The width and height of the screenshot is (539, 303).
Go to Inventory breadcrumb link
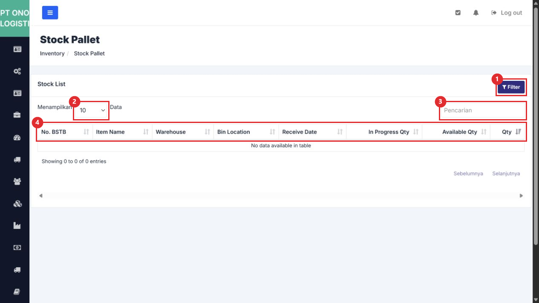tap(52, 54)
